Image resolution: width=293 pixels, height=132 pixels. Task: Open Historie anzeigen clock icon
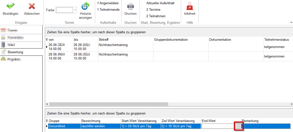[85, 6]
